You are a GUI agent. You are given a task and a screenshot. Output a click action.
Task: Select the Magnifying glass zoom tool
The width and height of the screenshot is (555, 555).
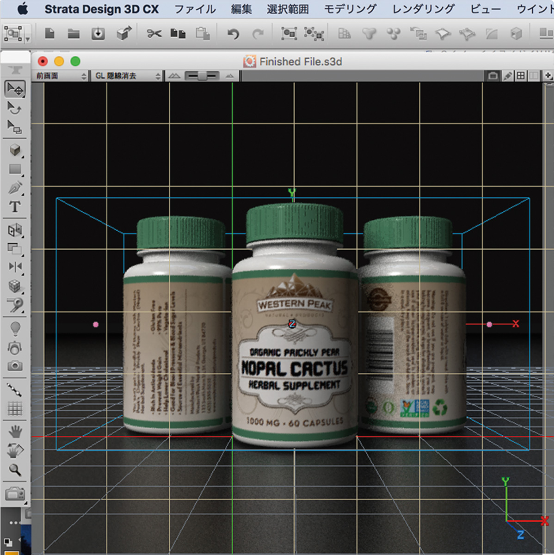click(15, 470)
